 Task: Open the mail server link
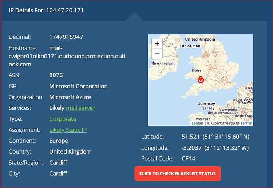(x=80, y=108)
